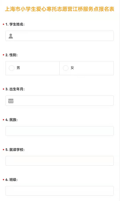
Task: Click the red asterisk next to 性别
Action: (x=3, y=55)
